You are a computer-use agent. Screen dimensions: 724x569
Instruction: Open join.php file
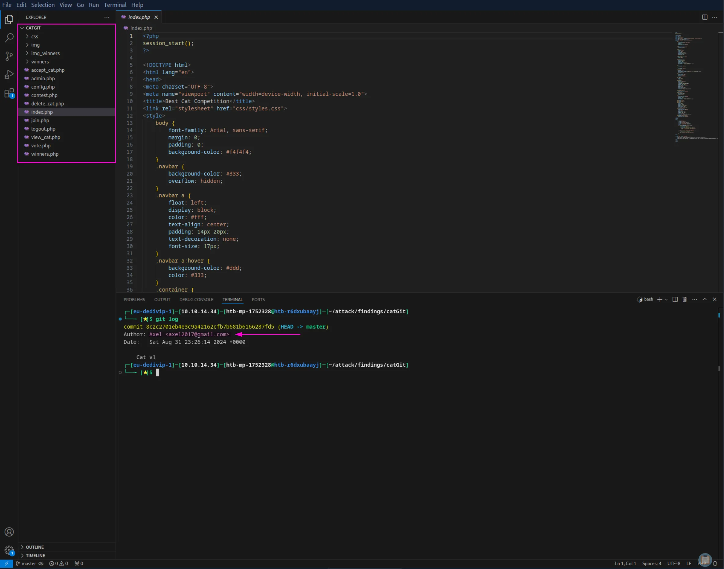[x=67, y=121]
